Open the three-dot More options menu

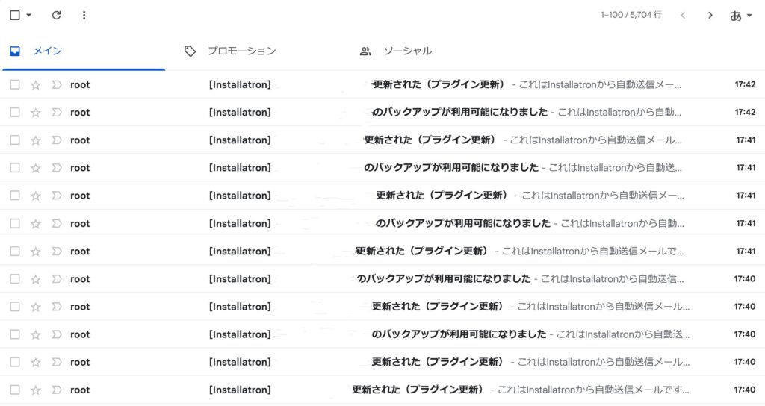84,15
